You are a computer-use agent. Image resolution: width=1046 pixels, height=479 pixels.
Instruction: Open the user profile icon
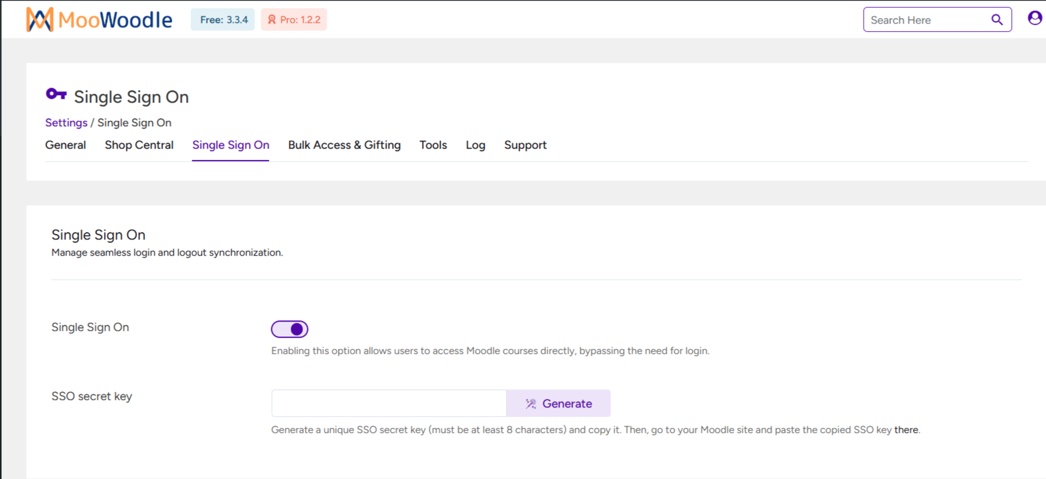1035,18
